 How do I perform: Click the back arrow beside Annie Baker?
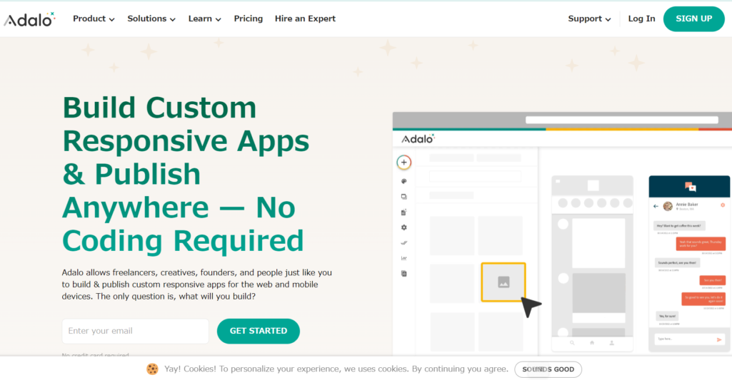click(x=656, y=206)
